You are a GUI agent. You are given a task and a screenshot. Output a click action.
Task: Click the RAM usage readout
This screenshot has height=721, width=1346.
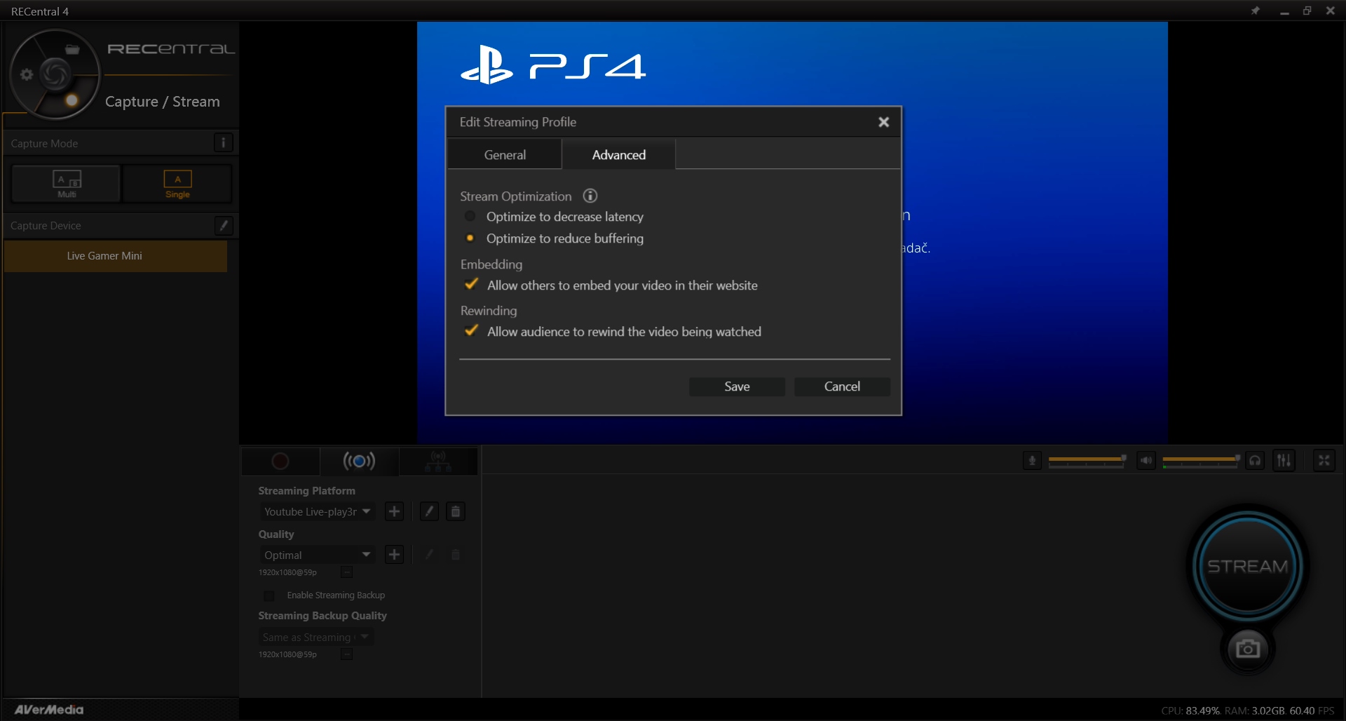tap(1255, 710)
